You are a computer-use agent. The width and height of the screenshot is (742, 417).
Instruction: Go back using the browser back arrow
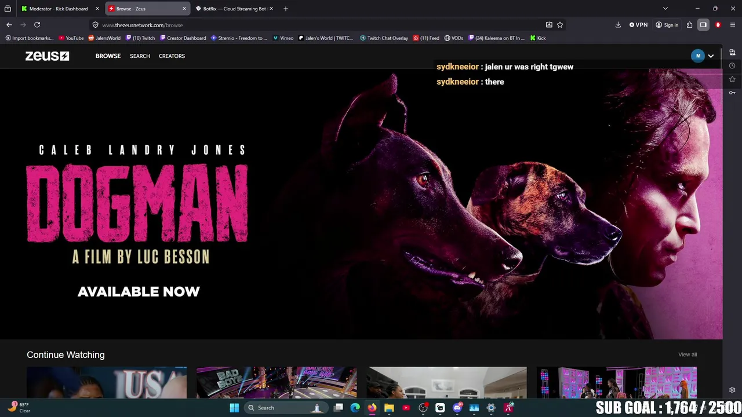9,25
